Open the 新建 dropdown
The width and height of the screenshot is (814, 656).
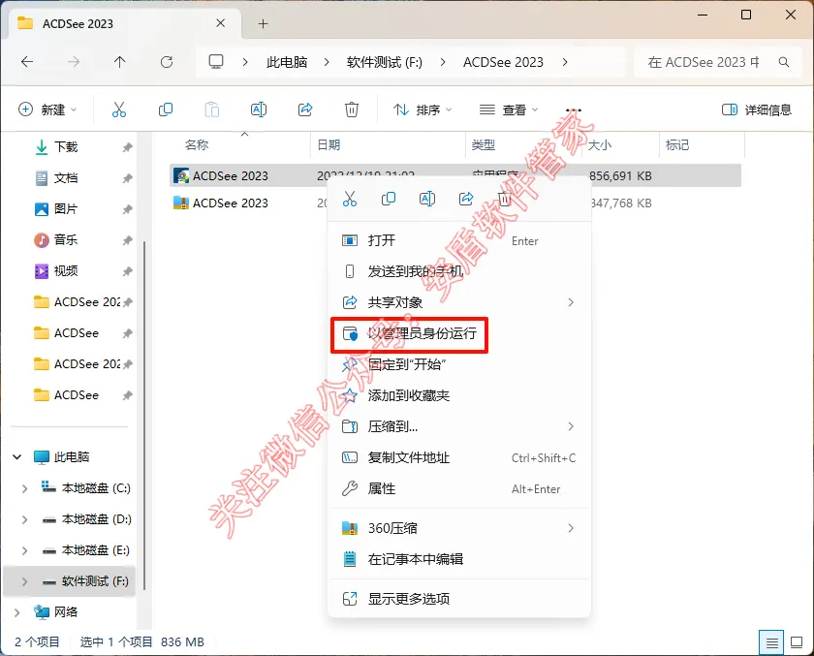(x=47, y=109)
